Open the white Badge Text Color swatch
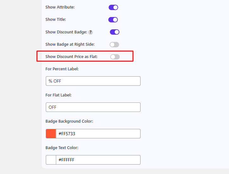 coord(51,160)
